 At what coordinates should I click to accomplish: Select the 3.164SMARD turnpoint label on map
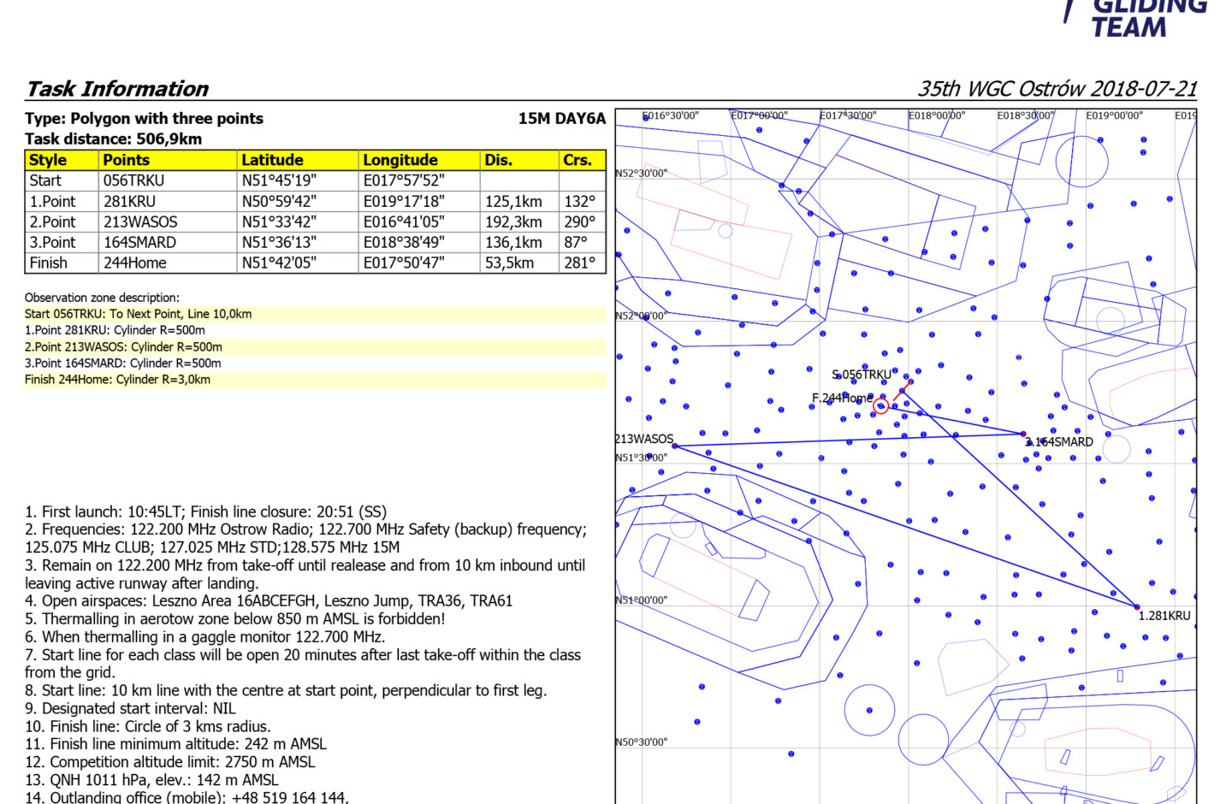(1059, 442)
